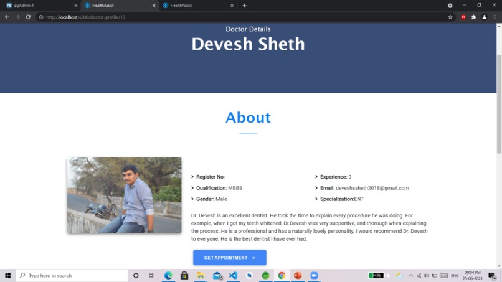Open Zoom from taskbar
The height and width of the screenshot is (282, 502).
[x=314, y=275]
